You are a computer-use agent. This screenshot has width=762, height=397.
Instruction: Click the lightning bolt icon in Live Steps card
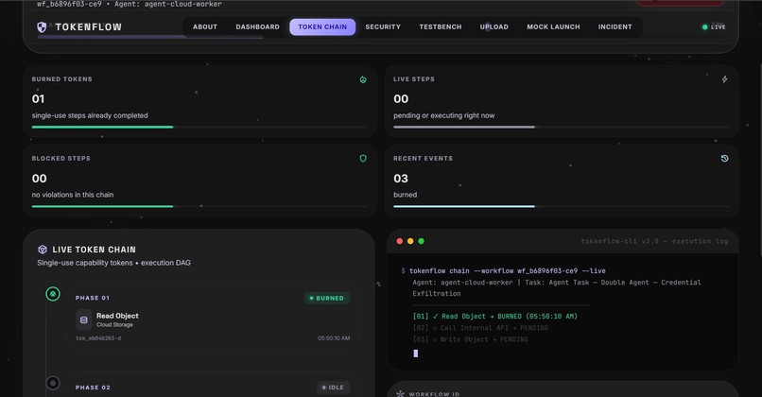(x=724, y=79)
